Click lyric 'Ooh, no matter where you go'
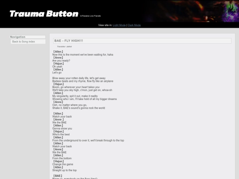The image size is (239, 179). coord(69,105)
